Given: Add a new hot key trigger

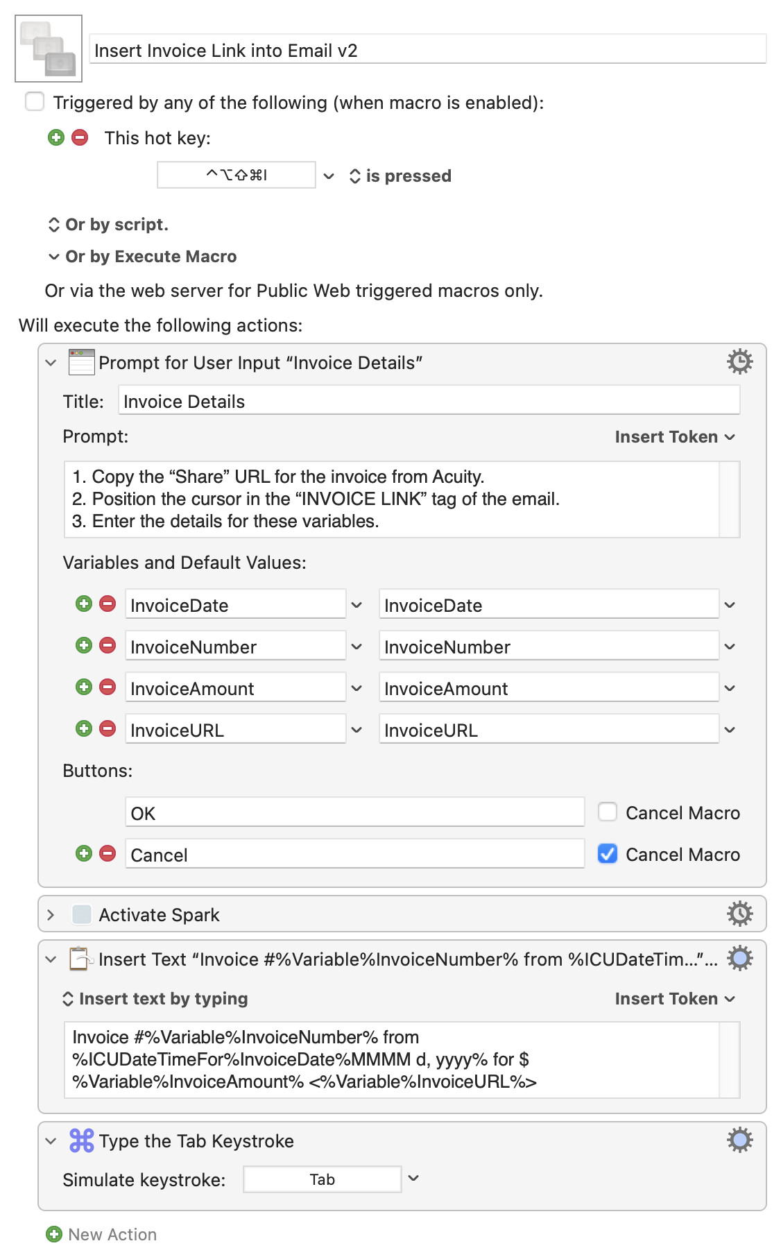Looking at the screenshot, I should coord(56,137).
